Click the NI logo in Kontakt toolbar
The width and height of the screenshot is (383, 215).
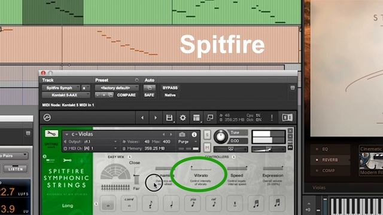point(287,118)
